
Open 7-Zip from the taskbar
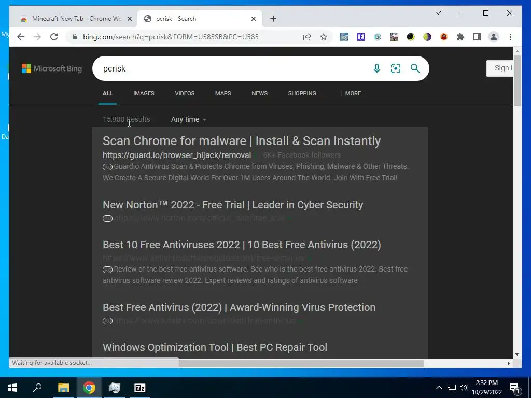point(140,388)
